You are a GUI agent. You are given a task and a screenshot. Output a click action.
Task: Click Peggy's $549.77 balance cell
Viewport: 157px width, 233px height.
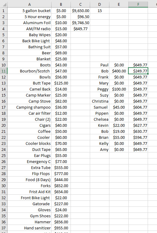pyautogui.click(x=138, y=89)
